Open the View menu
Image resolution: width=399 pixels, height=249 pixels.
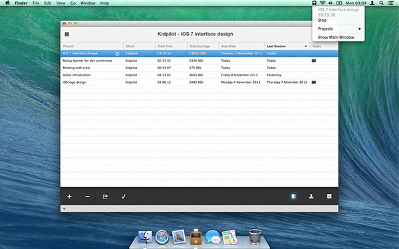61,3
